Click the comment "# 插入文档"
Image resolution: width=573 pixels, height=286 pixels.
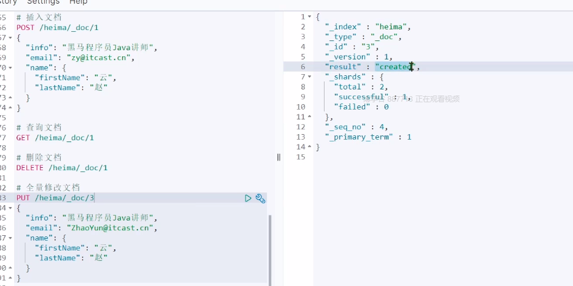tap(39, 18)
